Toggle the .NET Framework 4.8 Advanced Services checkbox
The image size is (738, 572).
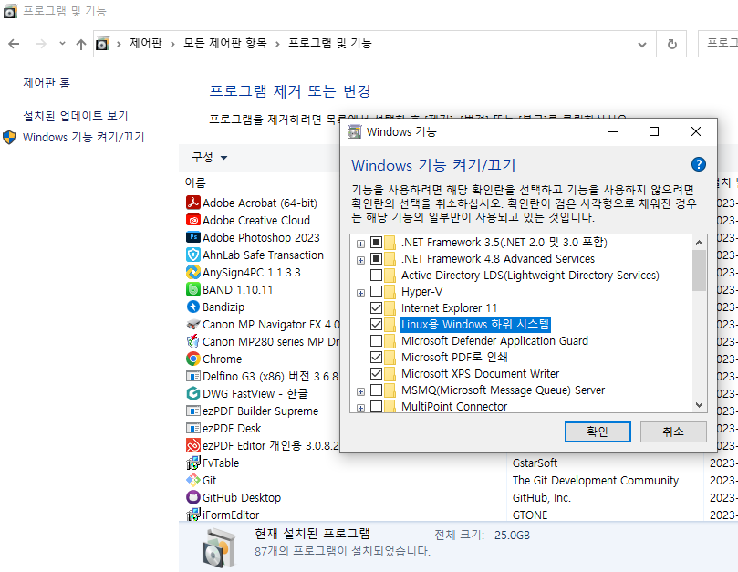376,259
